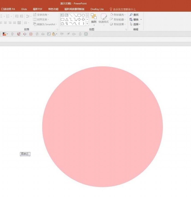Screen dimensions: 191x197
Task: Expand the shapes gallery more arrow
Action: [87, 23]
